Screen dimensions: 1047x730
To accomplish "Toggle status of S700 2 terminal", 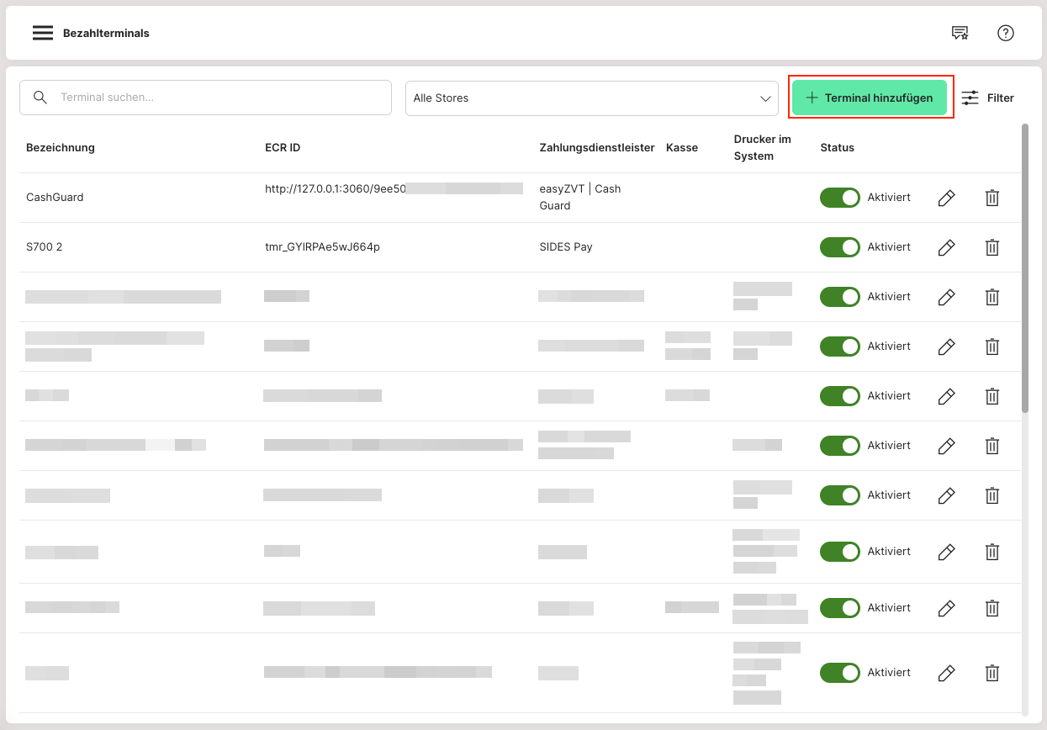I will (x=839, y=247).
